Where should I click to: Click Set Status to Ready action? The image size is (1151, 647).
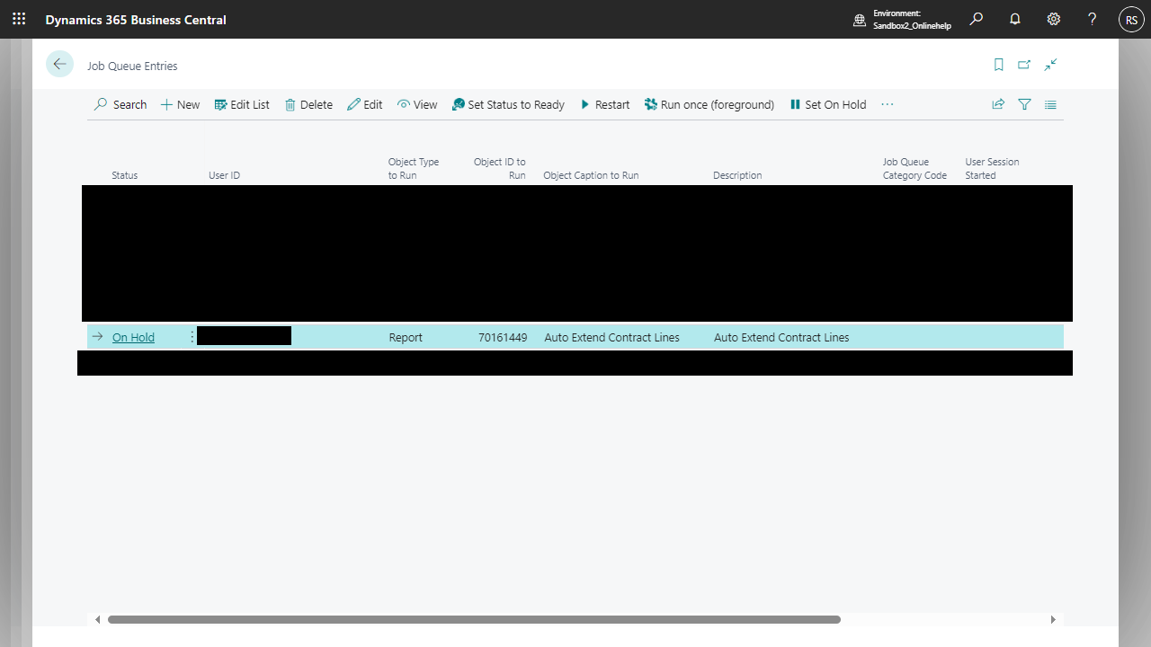click(508, 104)
